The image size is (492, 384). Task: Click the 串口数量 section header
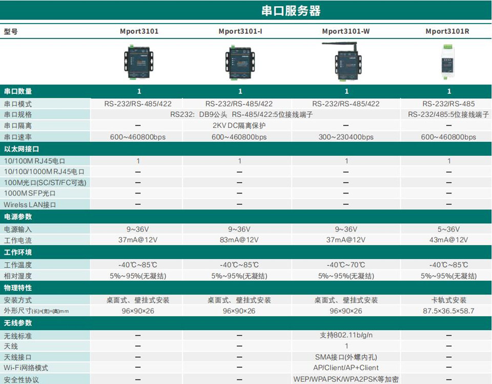(18, 91)
